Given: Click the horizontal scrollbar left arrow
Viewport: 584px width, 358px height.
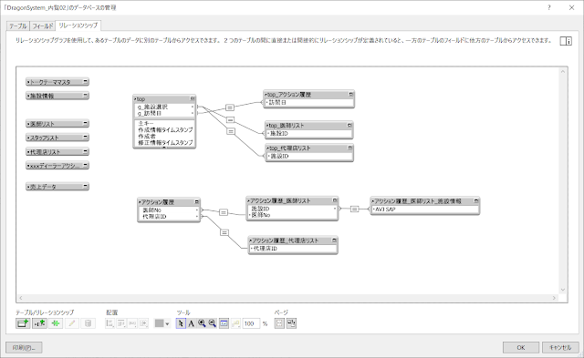Looking at the screenshot, I should point(21,298).
